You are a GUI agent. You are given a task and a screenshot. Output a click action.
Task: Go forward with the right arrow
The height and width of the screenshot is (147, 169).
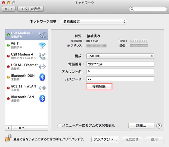click(x=12, y=9)
